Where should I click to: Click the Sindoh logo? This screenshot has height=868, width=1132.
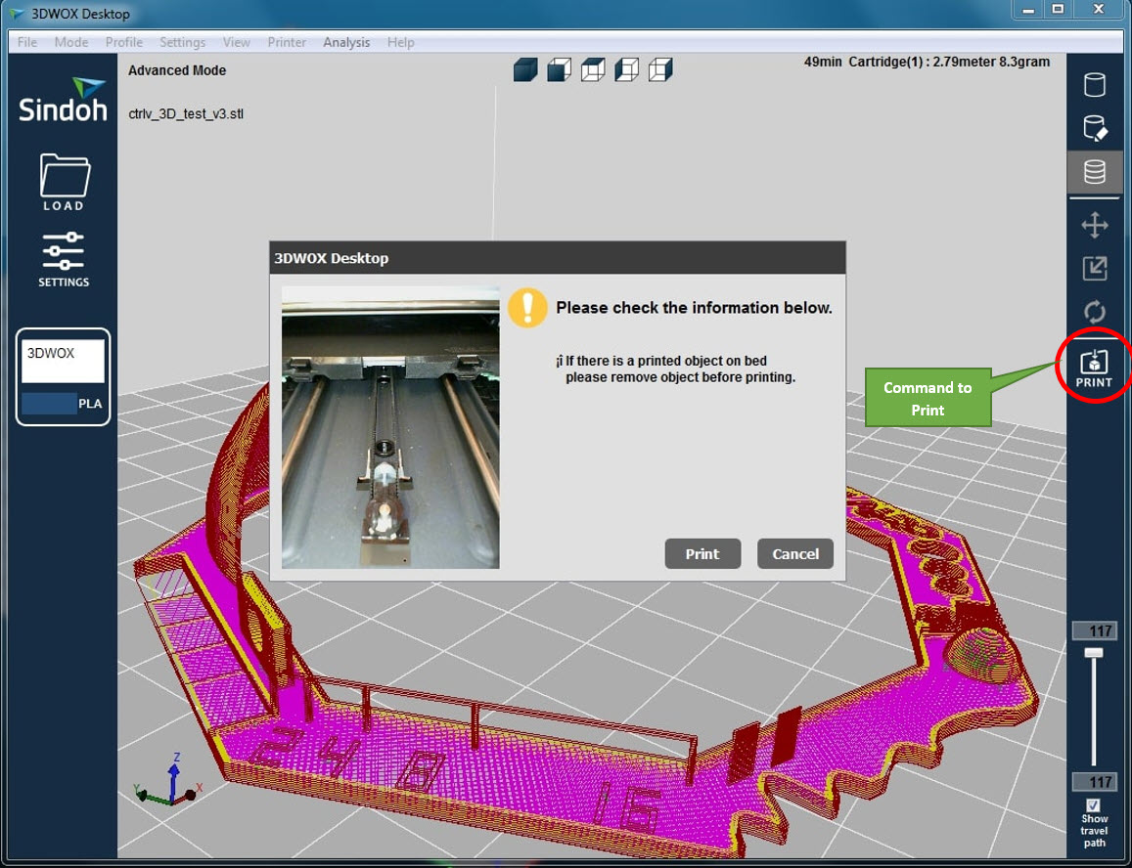63,101
